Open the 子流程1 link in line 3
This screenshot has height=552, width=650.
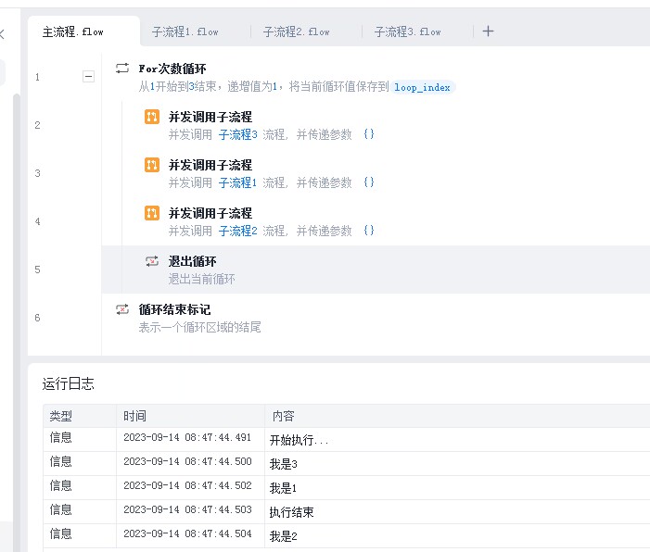point(238,182)
